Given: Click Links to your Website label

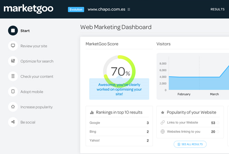Looking at the screenshot, I should 182,122.
